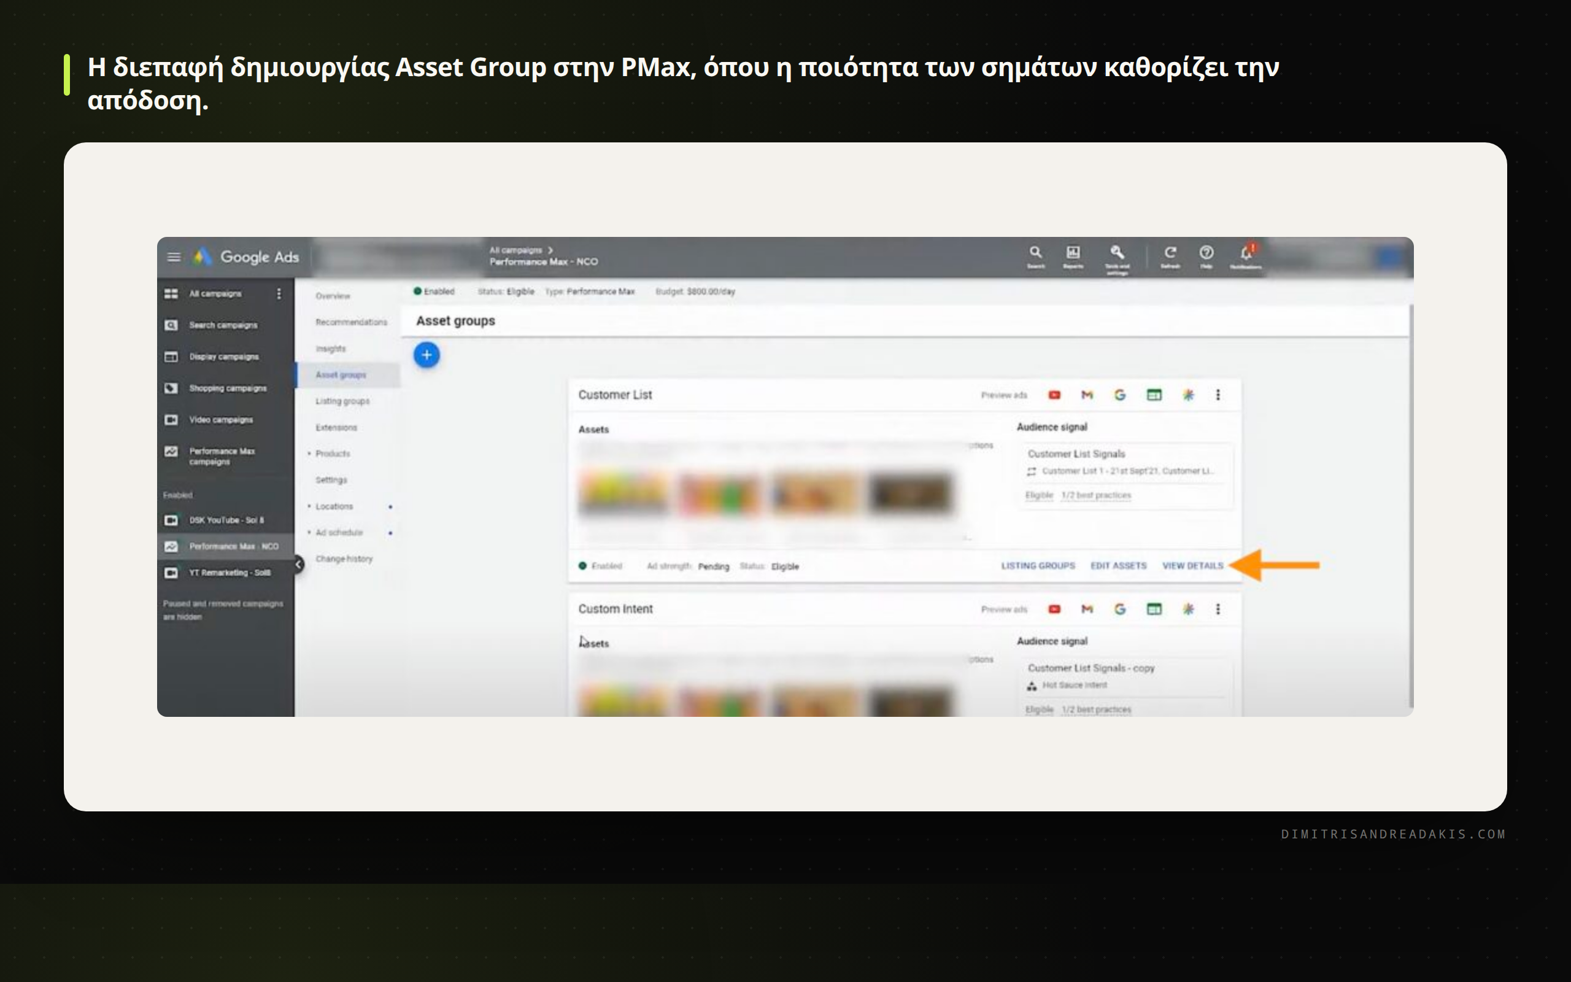The height and width of the screenshot is (982, 1571).
Task: Preview Display ad for Customer List group
Action: [1154, 395]
